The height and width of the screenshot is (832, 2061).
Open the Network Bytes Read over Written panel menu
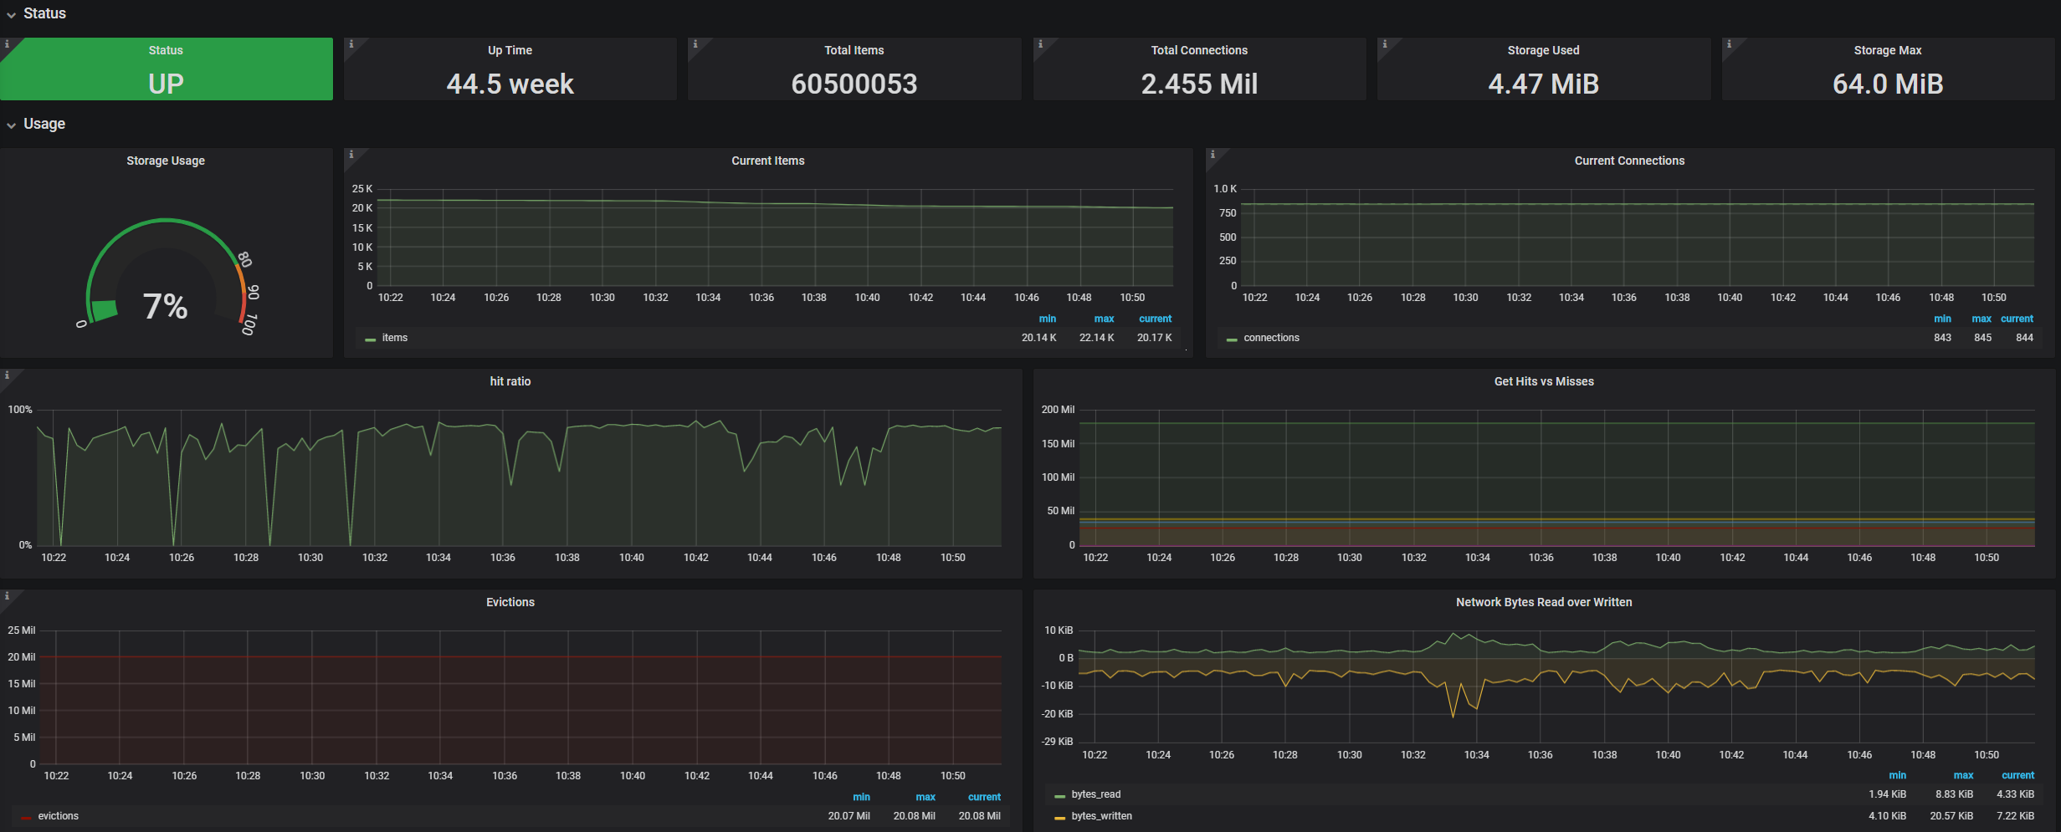tap(1544, 601)
